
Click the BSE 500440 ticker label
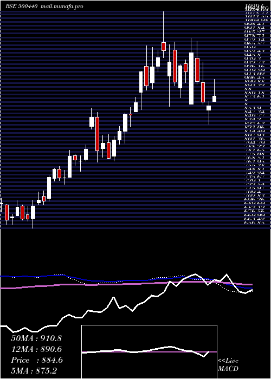pos(22,6)
